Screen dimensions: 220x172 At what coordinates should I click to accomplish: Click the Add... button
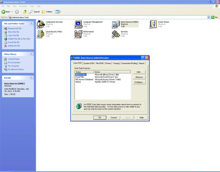[139, 72]
